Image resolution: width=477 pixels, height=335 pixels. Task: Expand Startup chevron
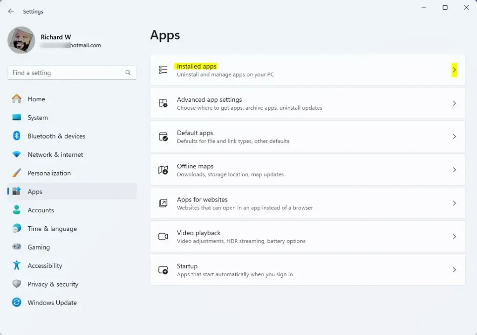(x=454, y=270)
